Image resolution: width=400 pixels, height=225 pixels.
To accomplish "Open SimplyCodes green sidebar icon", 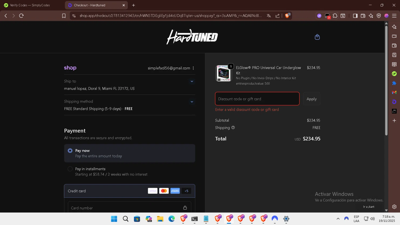I will pos(394,74).
